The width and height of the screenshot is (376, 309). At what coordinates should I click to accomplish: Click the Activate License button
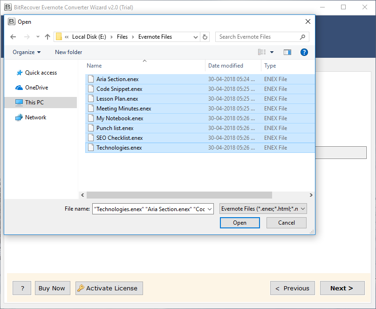coord(109,288)
